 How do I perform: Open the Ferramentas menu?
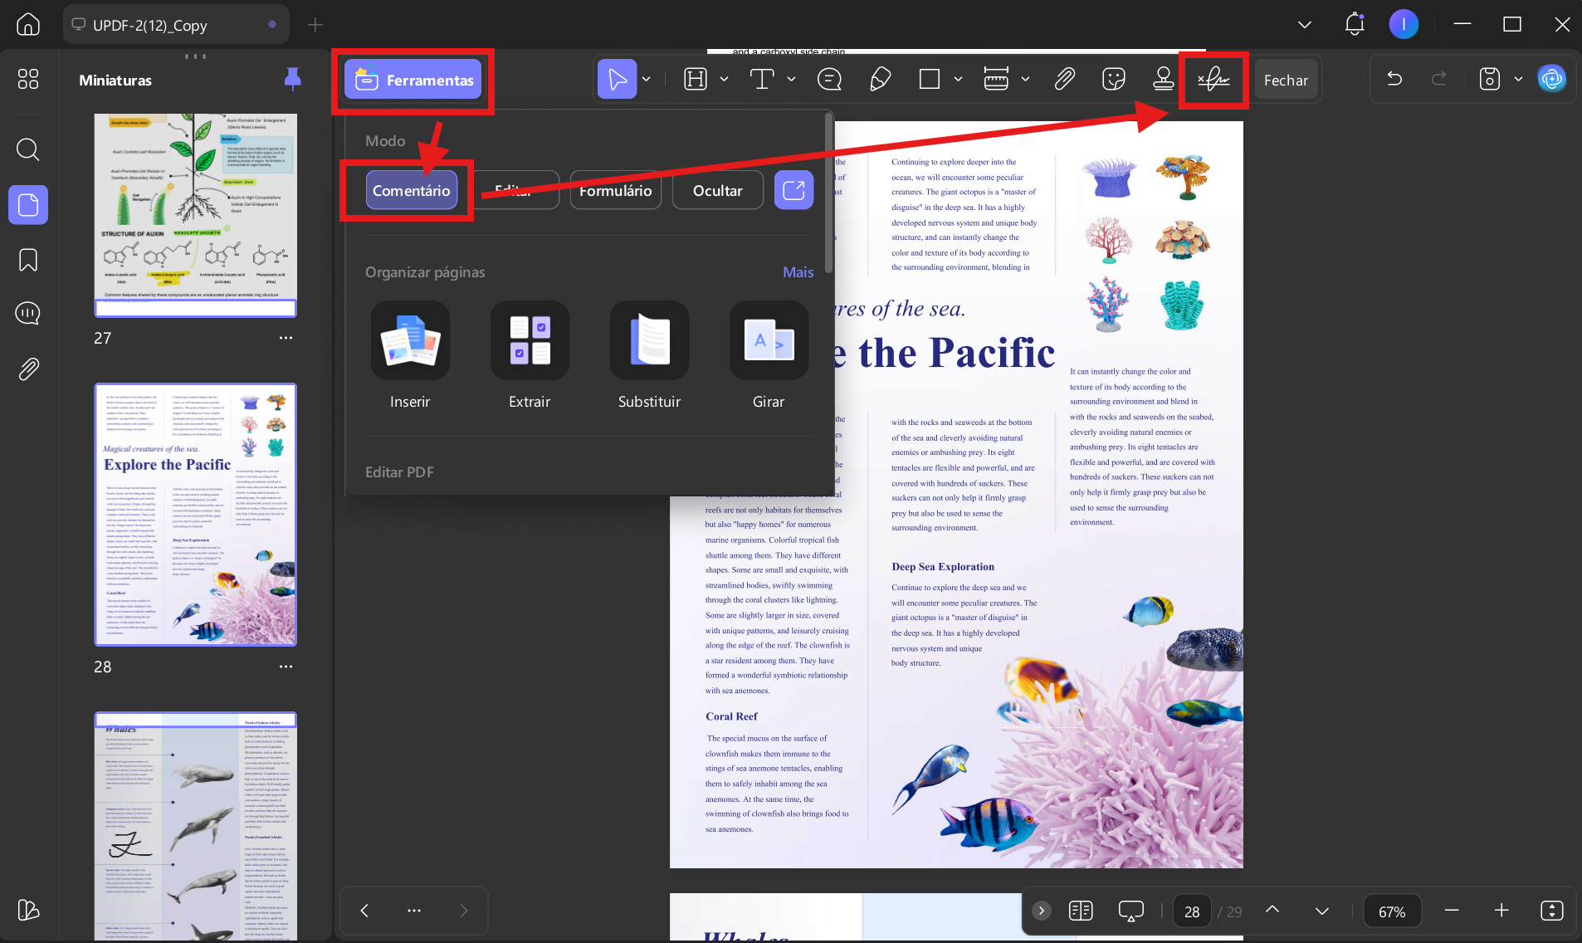click(x=413, y=80)
